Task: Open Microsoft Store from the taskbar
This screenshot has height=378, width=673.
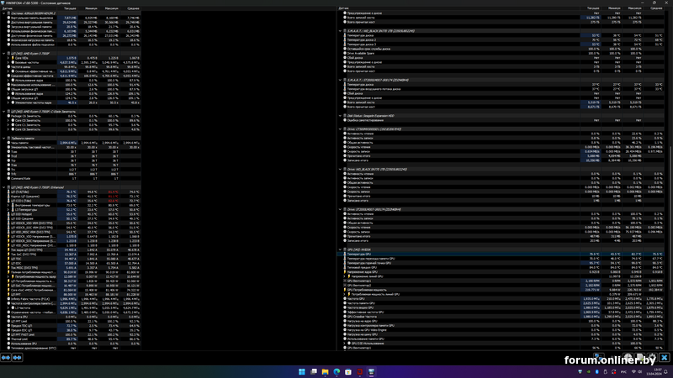Action: [348, 371]
